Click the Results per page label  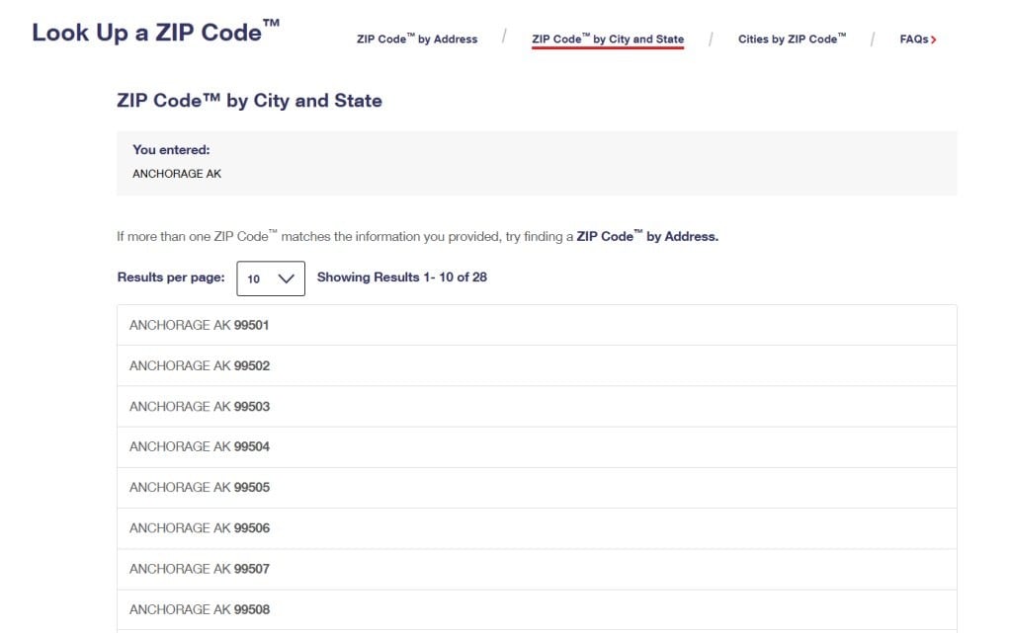click(171, 277)
